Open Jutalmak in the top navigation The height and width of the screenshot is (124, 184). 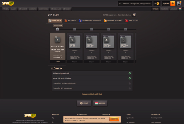point(174,9)
